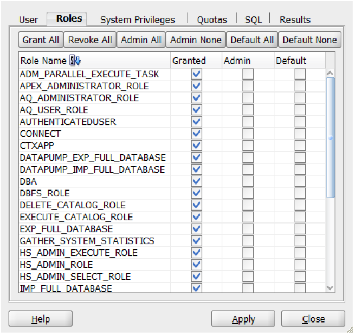This screenshot has width=355, height=335.
Task: Enable Default for AQ_ADMINISTRATOR_ROLE
Action: tap(300, 98)
